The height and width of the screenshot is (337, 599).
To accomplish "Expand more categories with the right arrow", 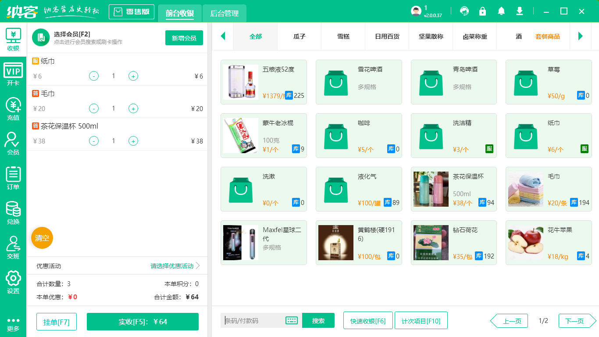I will click(x=581, y=36).
